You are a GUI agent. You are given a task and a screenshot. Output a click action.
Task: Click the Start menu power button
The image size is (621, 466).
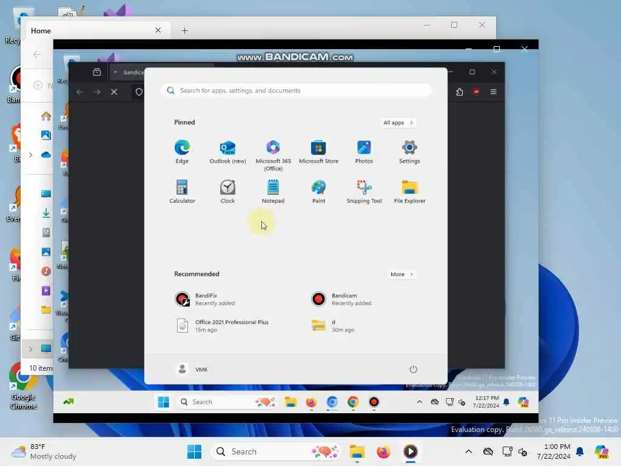click(x=413, y=370)
